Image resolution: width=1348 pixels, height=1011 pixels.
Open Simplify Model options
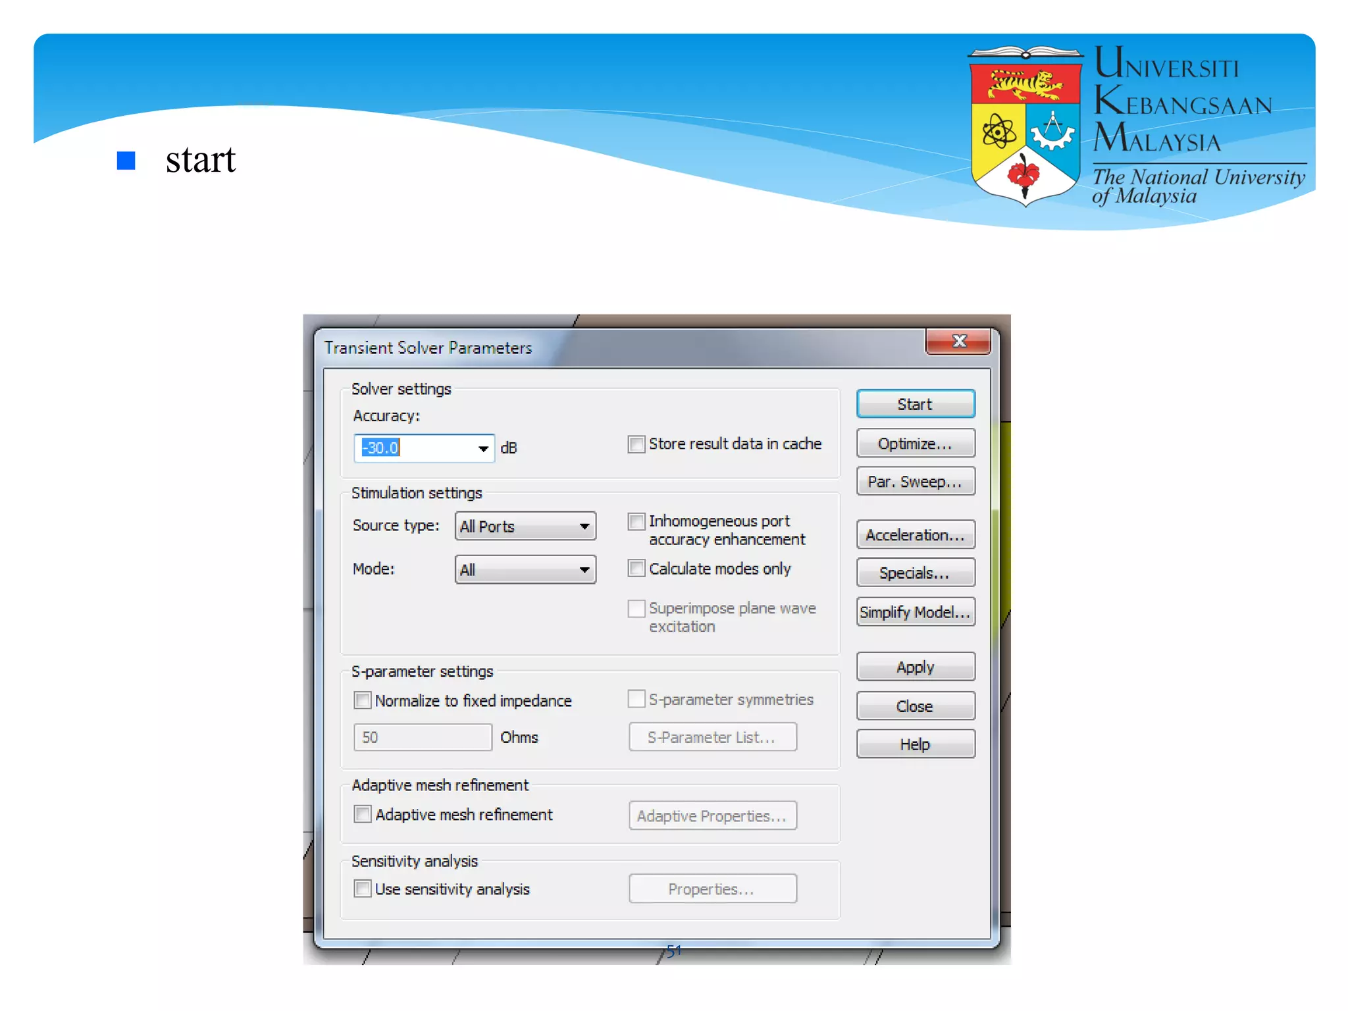point(915,612)
